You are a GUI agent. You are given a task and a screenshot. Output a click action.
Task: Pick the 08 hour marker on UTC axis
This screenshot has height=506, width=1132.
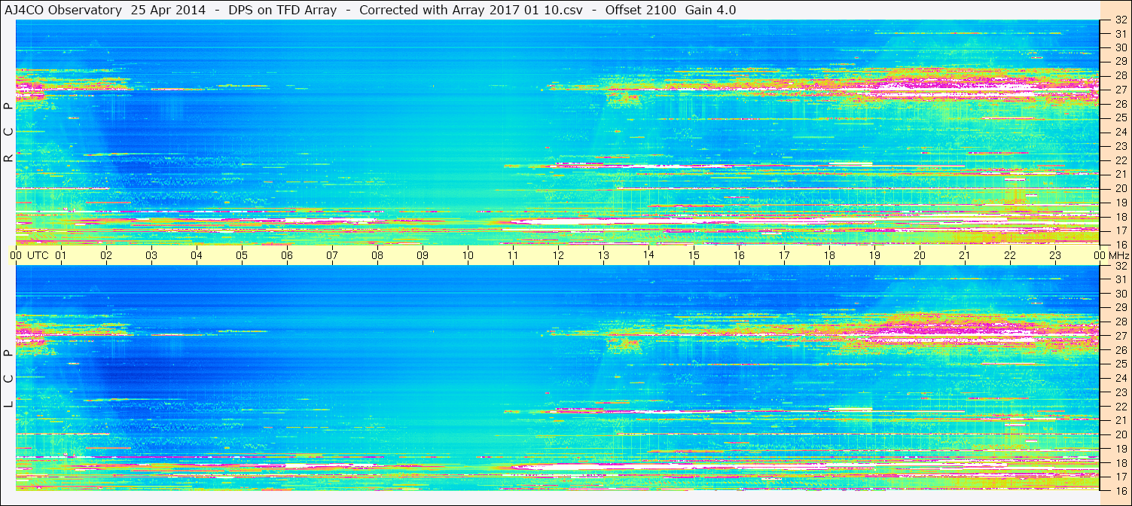377,255
